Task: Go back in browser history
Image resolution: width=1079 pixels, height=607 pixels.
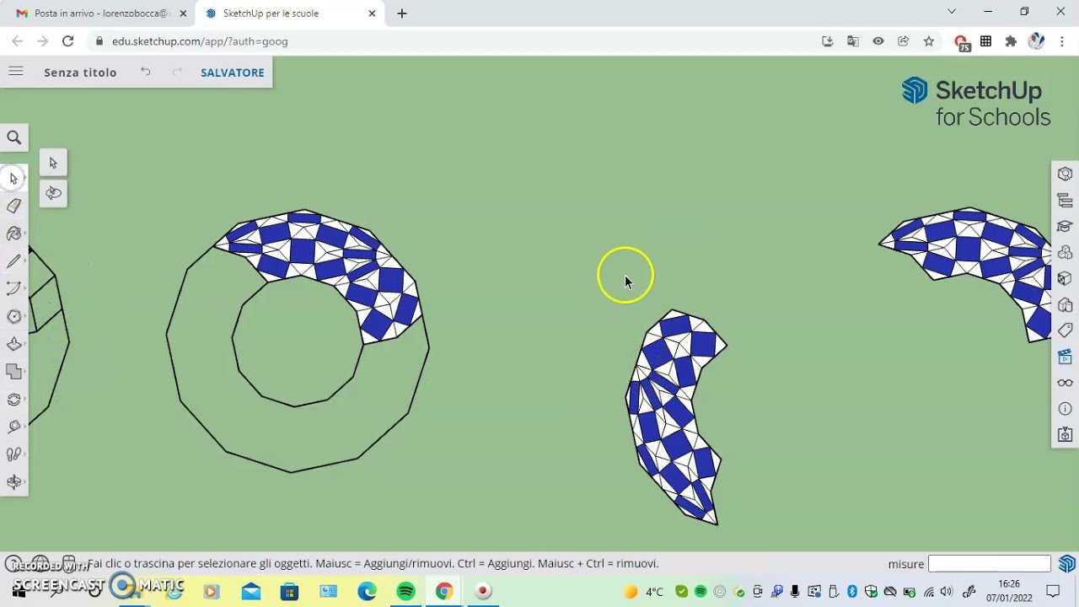Action: [x=17, y=40]
